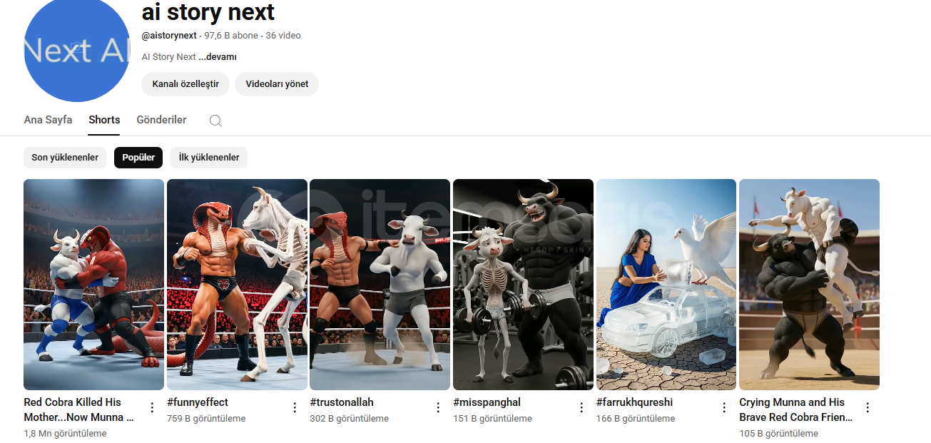Play the skeleton cow gym short
This screenshot has width=931, height=443.
click(x=523, y=284)
